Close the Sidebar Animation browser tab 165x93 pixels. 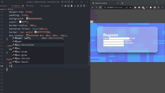coord(118,3)
